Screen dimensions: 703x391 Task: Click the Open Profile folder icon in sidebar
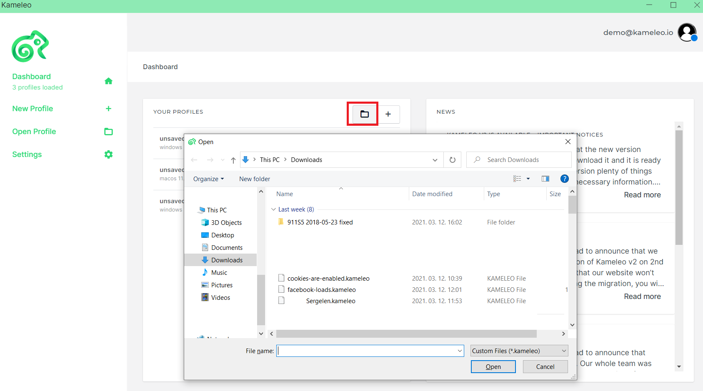108,132
